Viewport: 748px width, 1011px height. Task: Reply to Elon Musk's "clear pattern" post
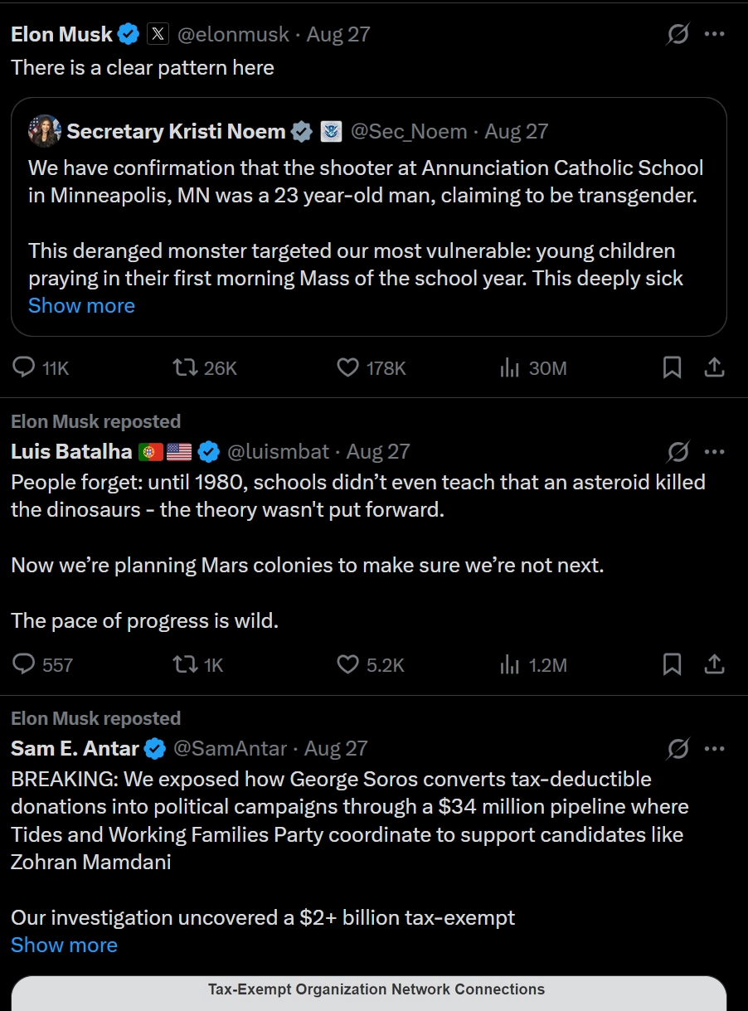click(x=25, y=367)
